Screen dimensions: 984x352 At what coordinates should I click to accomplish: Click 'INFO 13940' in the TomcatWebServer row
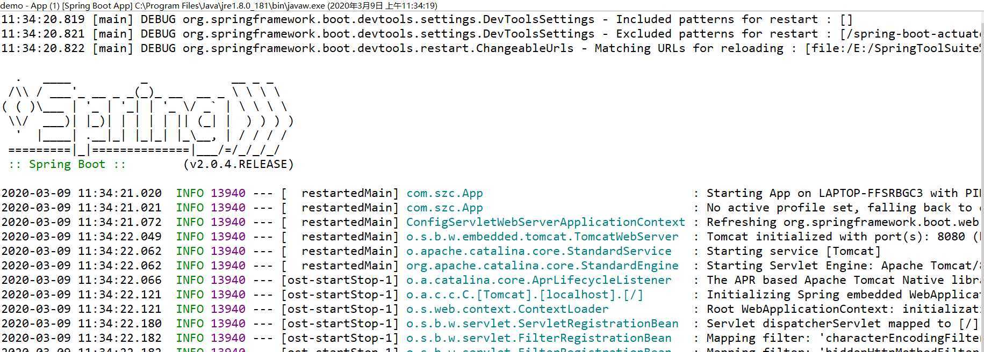[211, 237]
